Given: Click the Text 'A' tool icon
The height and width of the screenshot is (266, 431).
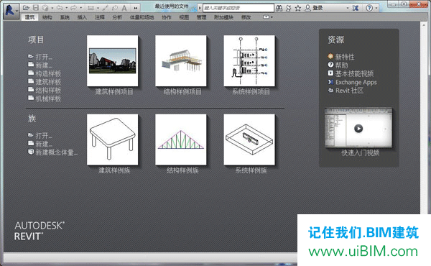Looking at the screenshot, I should (x=124, y=8).
